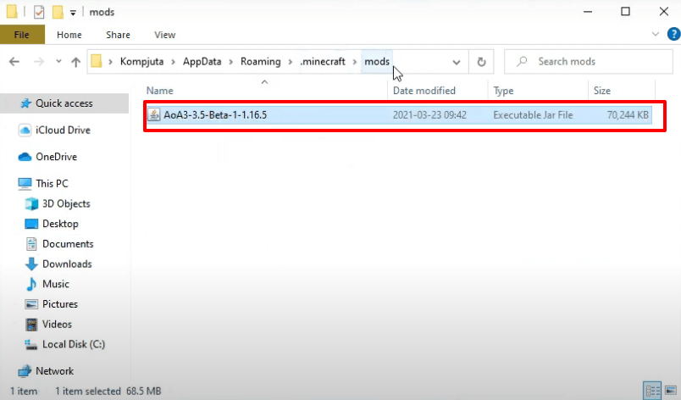Click the search magnifier icon
The height and width of the screenshot is (400, 681).
pyautogui.click(x=522, y=61)
